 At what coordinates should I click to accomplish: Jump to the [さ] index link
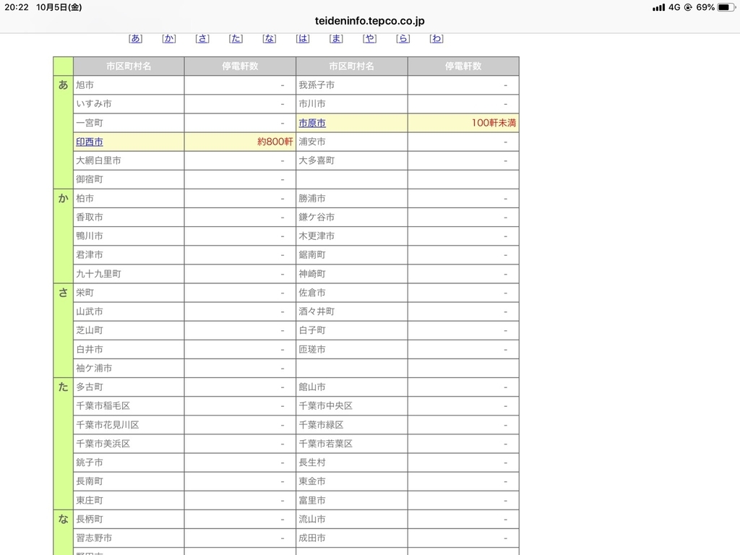coord(202,39)
